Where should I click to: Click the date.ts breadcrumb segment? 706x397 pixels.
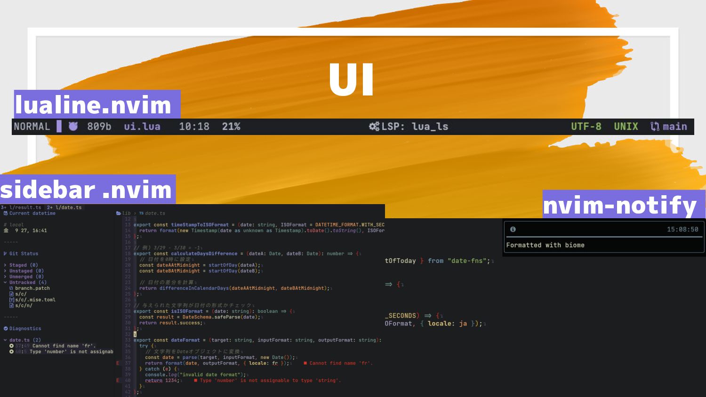coord(155,213)
